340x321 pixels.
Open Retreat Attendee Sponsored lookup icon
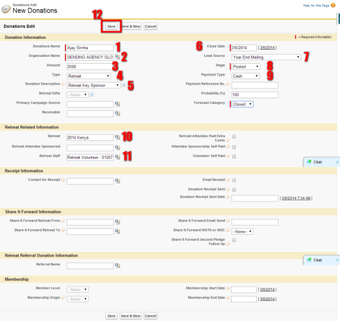tap(117, 147)
